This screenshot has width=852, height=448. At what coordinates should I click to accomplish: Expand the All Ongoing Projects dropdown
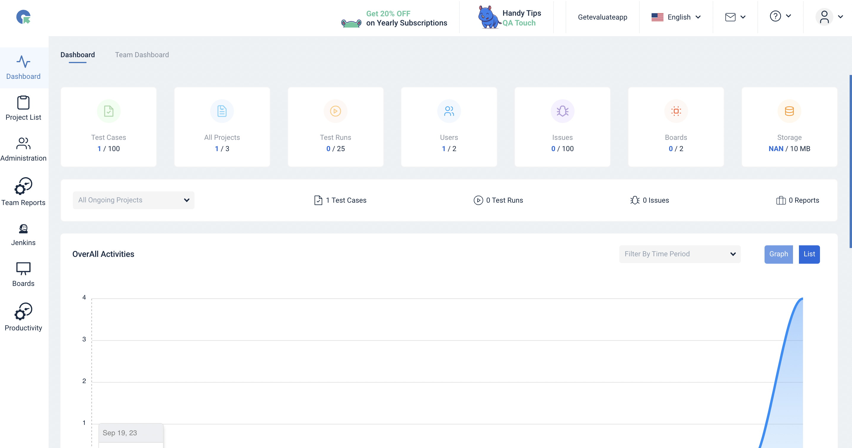133,200
